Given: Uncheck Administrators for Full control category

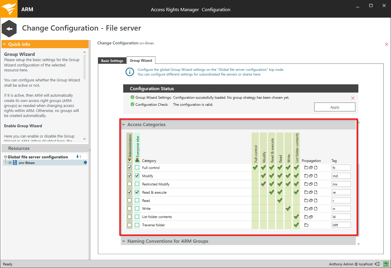Looking at the screenshot, I should pos(129,168).
